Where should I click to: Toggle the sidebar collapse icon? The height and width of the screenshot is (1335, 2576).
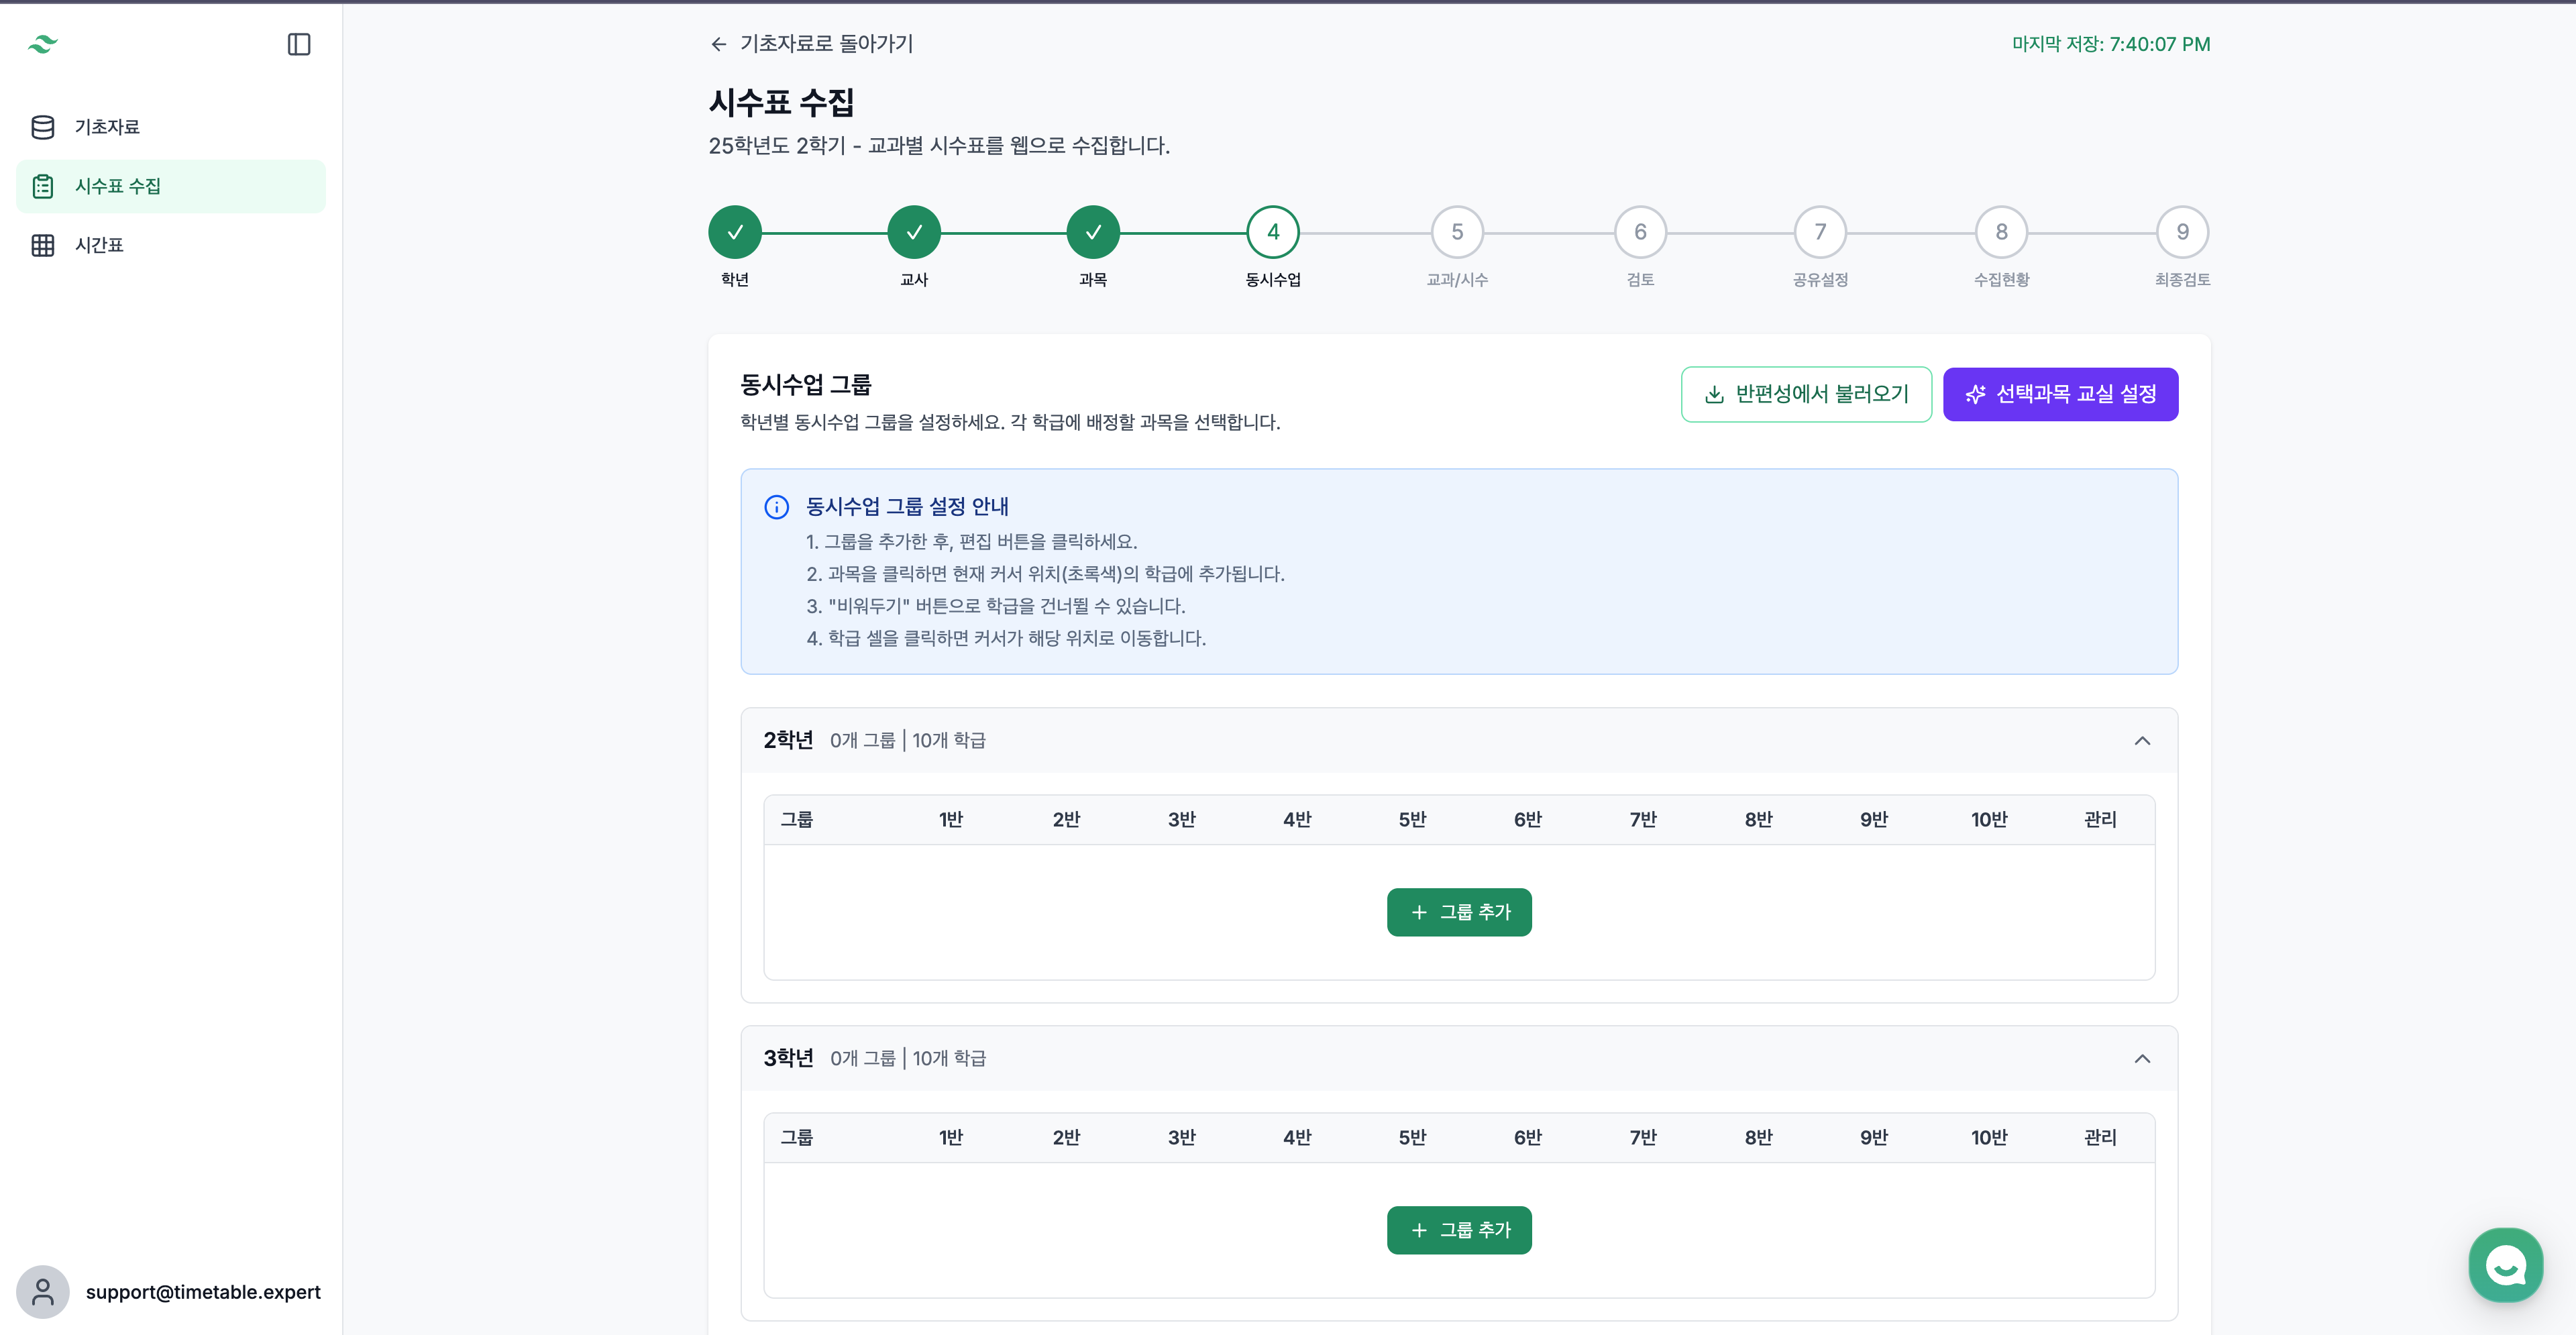coord(298,44)
